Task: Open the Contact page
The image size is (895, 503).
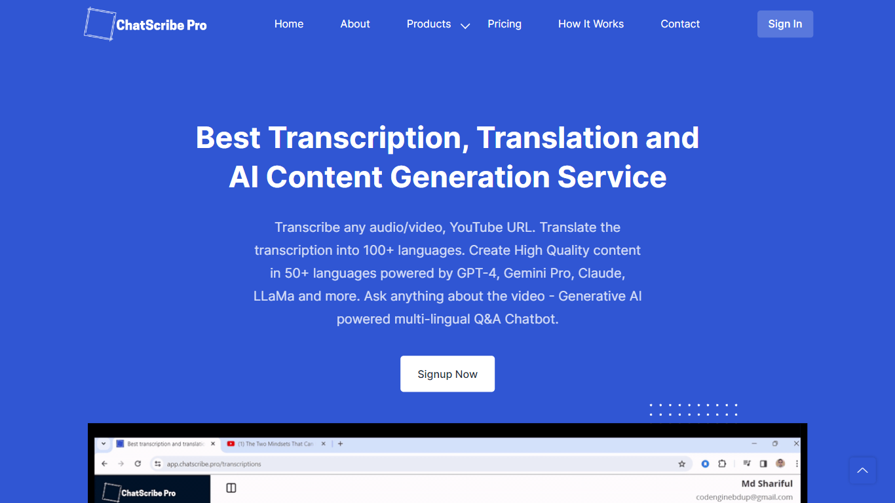Action: pos(680,24)
